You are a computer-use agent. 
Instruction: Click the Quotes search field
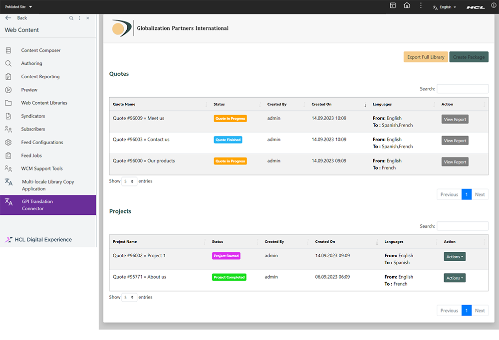click(463, 89)
